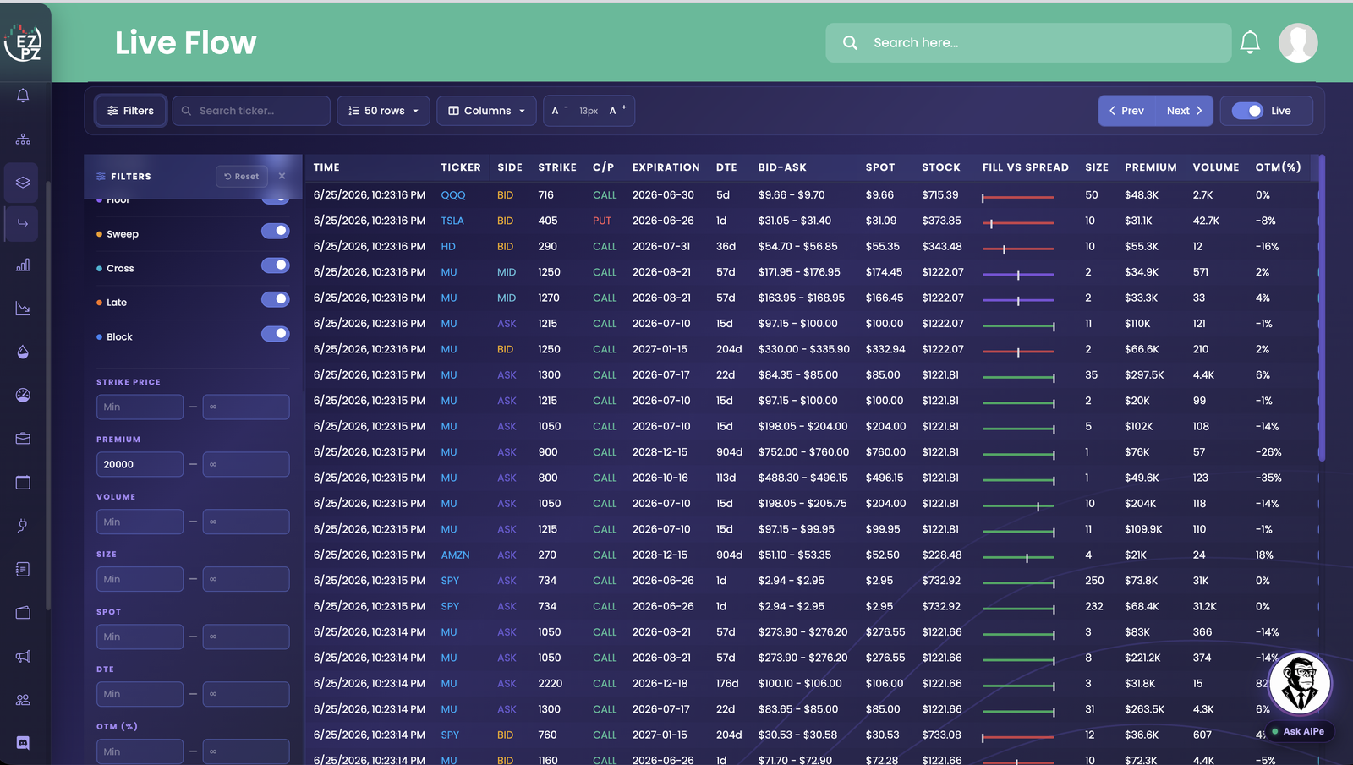
Task: Click the Spot min field
Action: (x=140, y=637)
